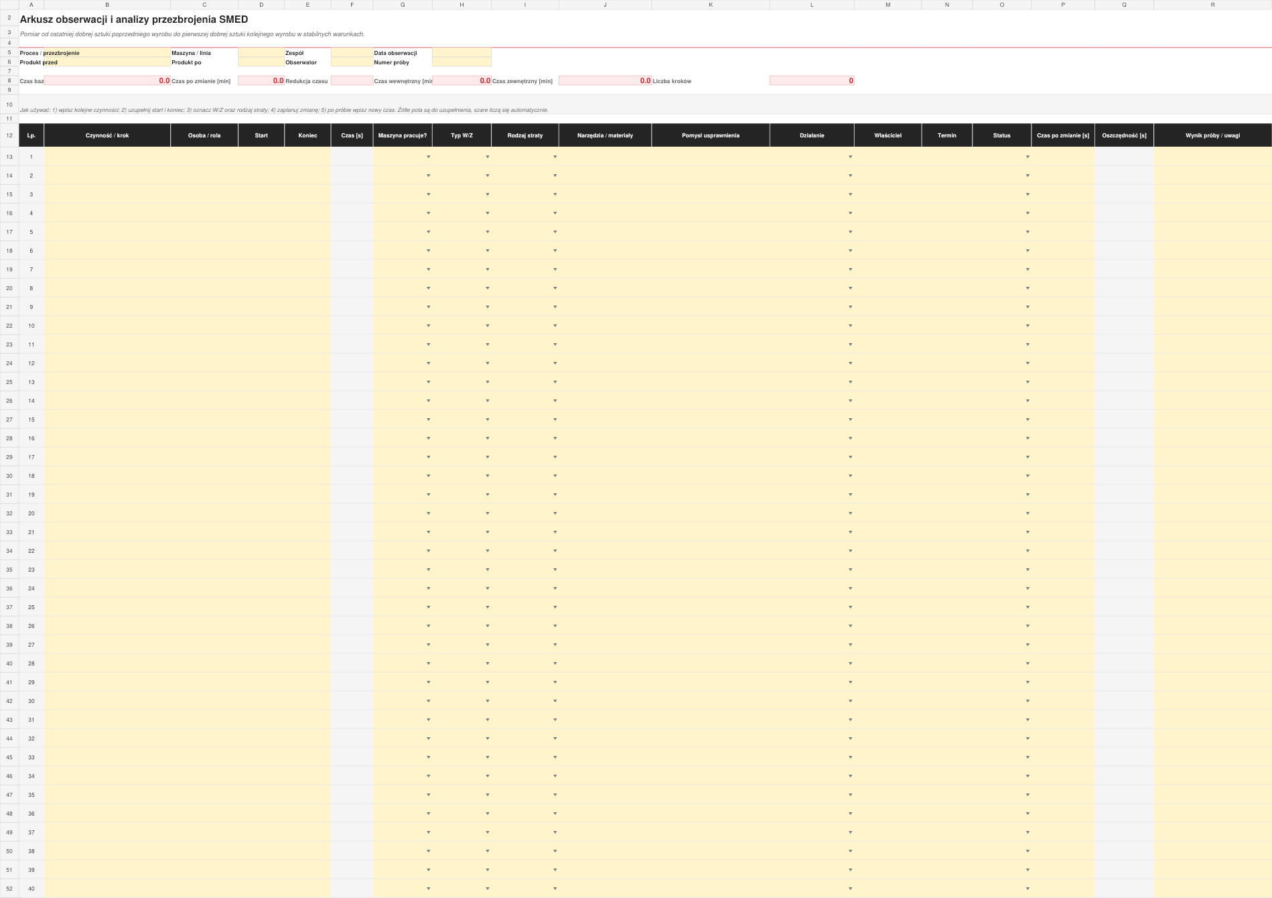Open Rodzaj straty dropdown for Lp. 33
This screenshot has height=898, width=1272.
555,757
